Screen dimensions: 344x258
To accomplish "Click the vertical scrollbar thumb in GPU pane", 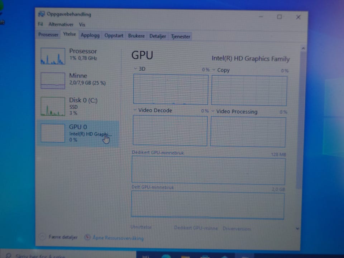I will [301, 120].
